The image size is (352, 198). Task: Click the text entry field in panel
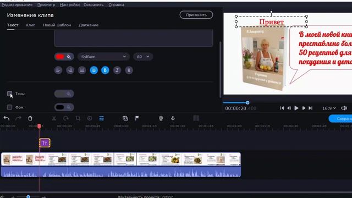coord(134,38)
